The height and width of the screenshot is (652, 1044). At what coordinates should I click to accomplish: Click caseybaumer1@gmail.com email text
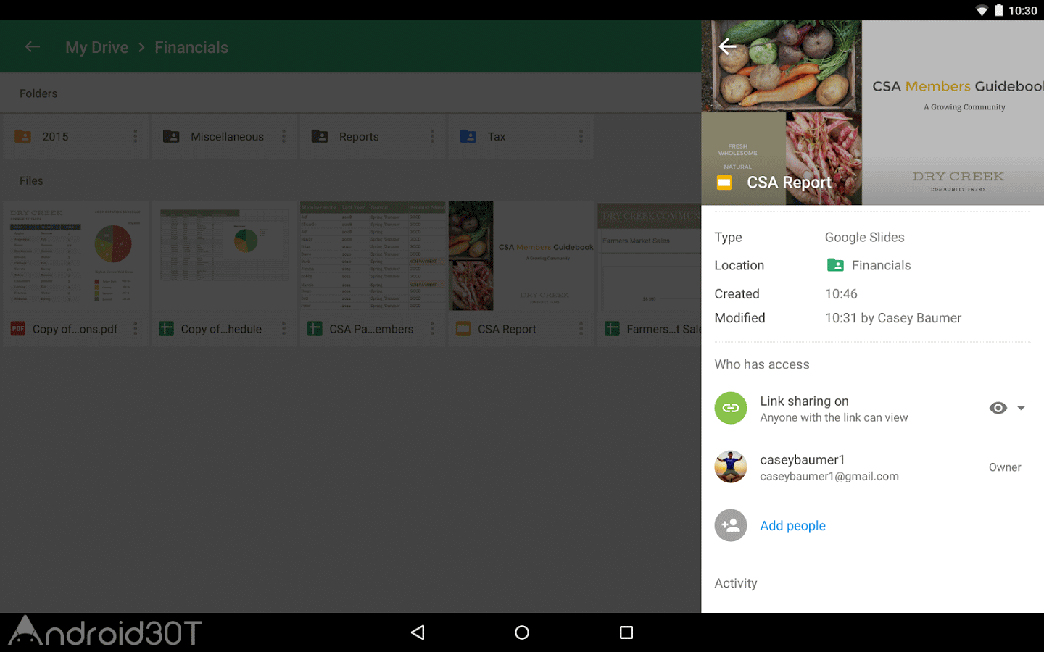(x=829, y=476)
